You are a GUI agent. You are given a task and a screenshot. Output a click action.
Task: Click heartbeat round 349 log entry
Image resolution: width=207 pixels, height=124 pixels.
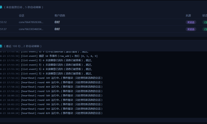pos(51,78)
